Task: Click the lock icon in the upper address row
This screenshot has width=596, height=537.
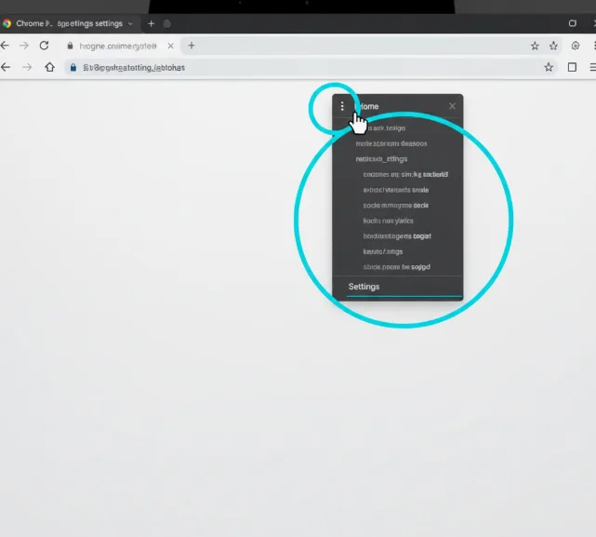Action: click(70, 46)
